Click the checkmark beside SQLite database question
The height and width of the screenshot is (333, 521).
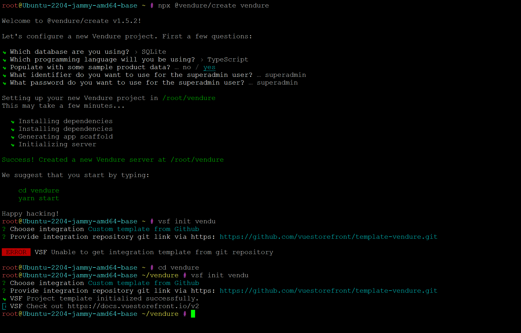point(4,52)
